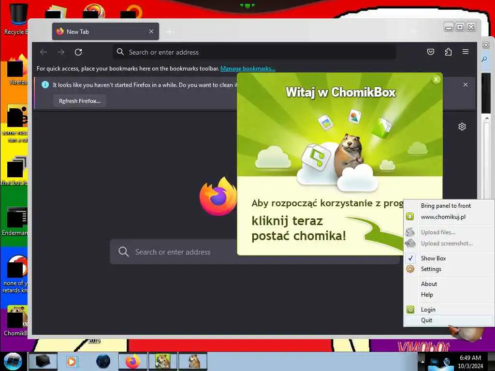Open the Pocket save icon
The width and height of the screenshot is (495, 371).
[x=431, y=52]
